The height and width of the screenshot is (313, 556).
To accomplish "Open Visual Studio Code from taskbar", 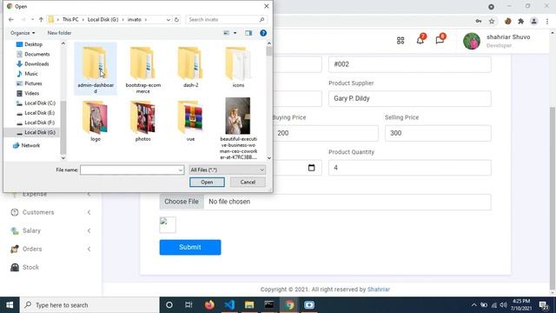I will click(x=229, y=305).
